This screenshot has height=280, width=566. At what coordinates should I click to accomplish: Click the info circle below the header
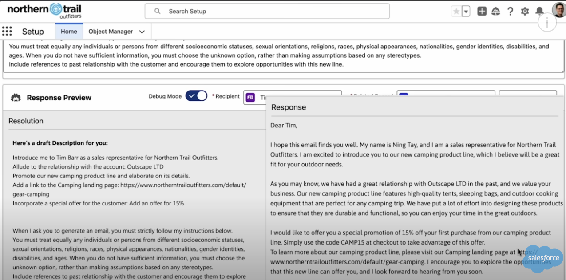point(547,22)
